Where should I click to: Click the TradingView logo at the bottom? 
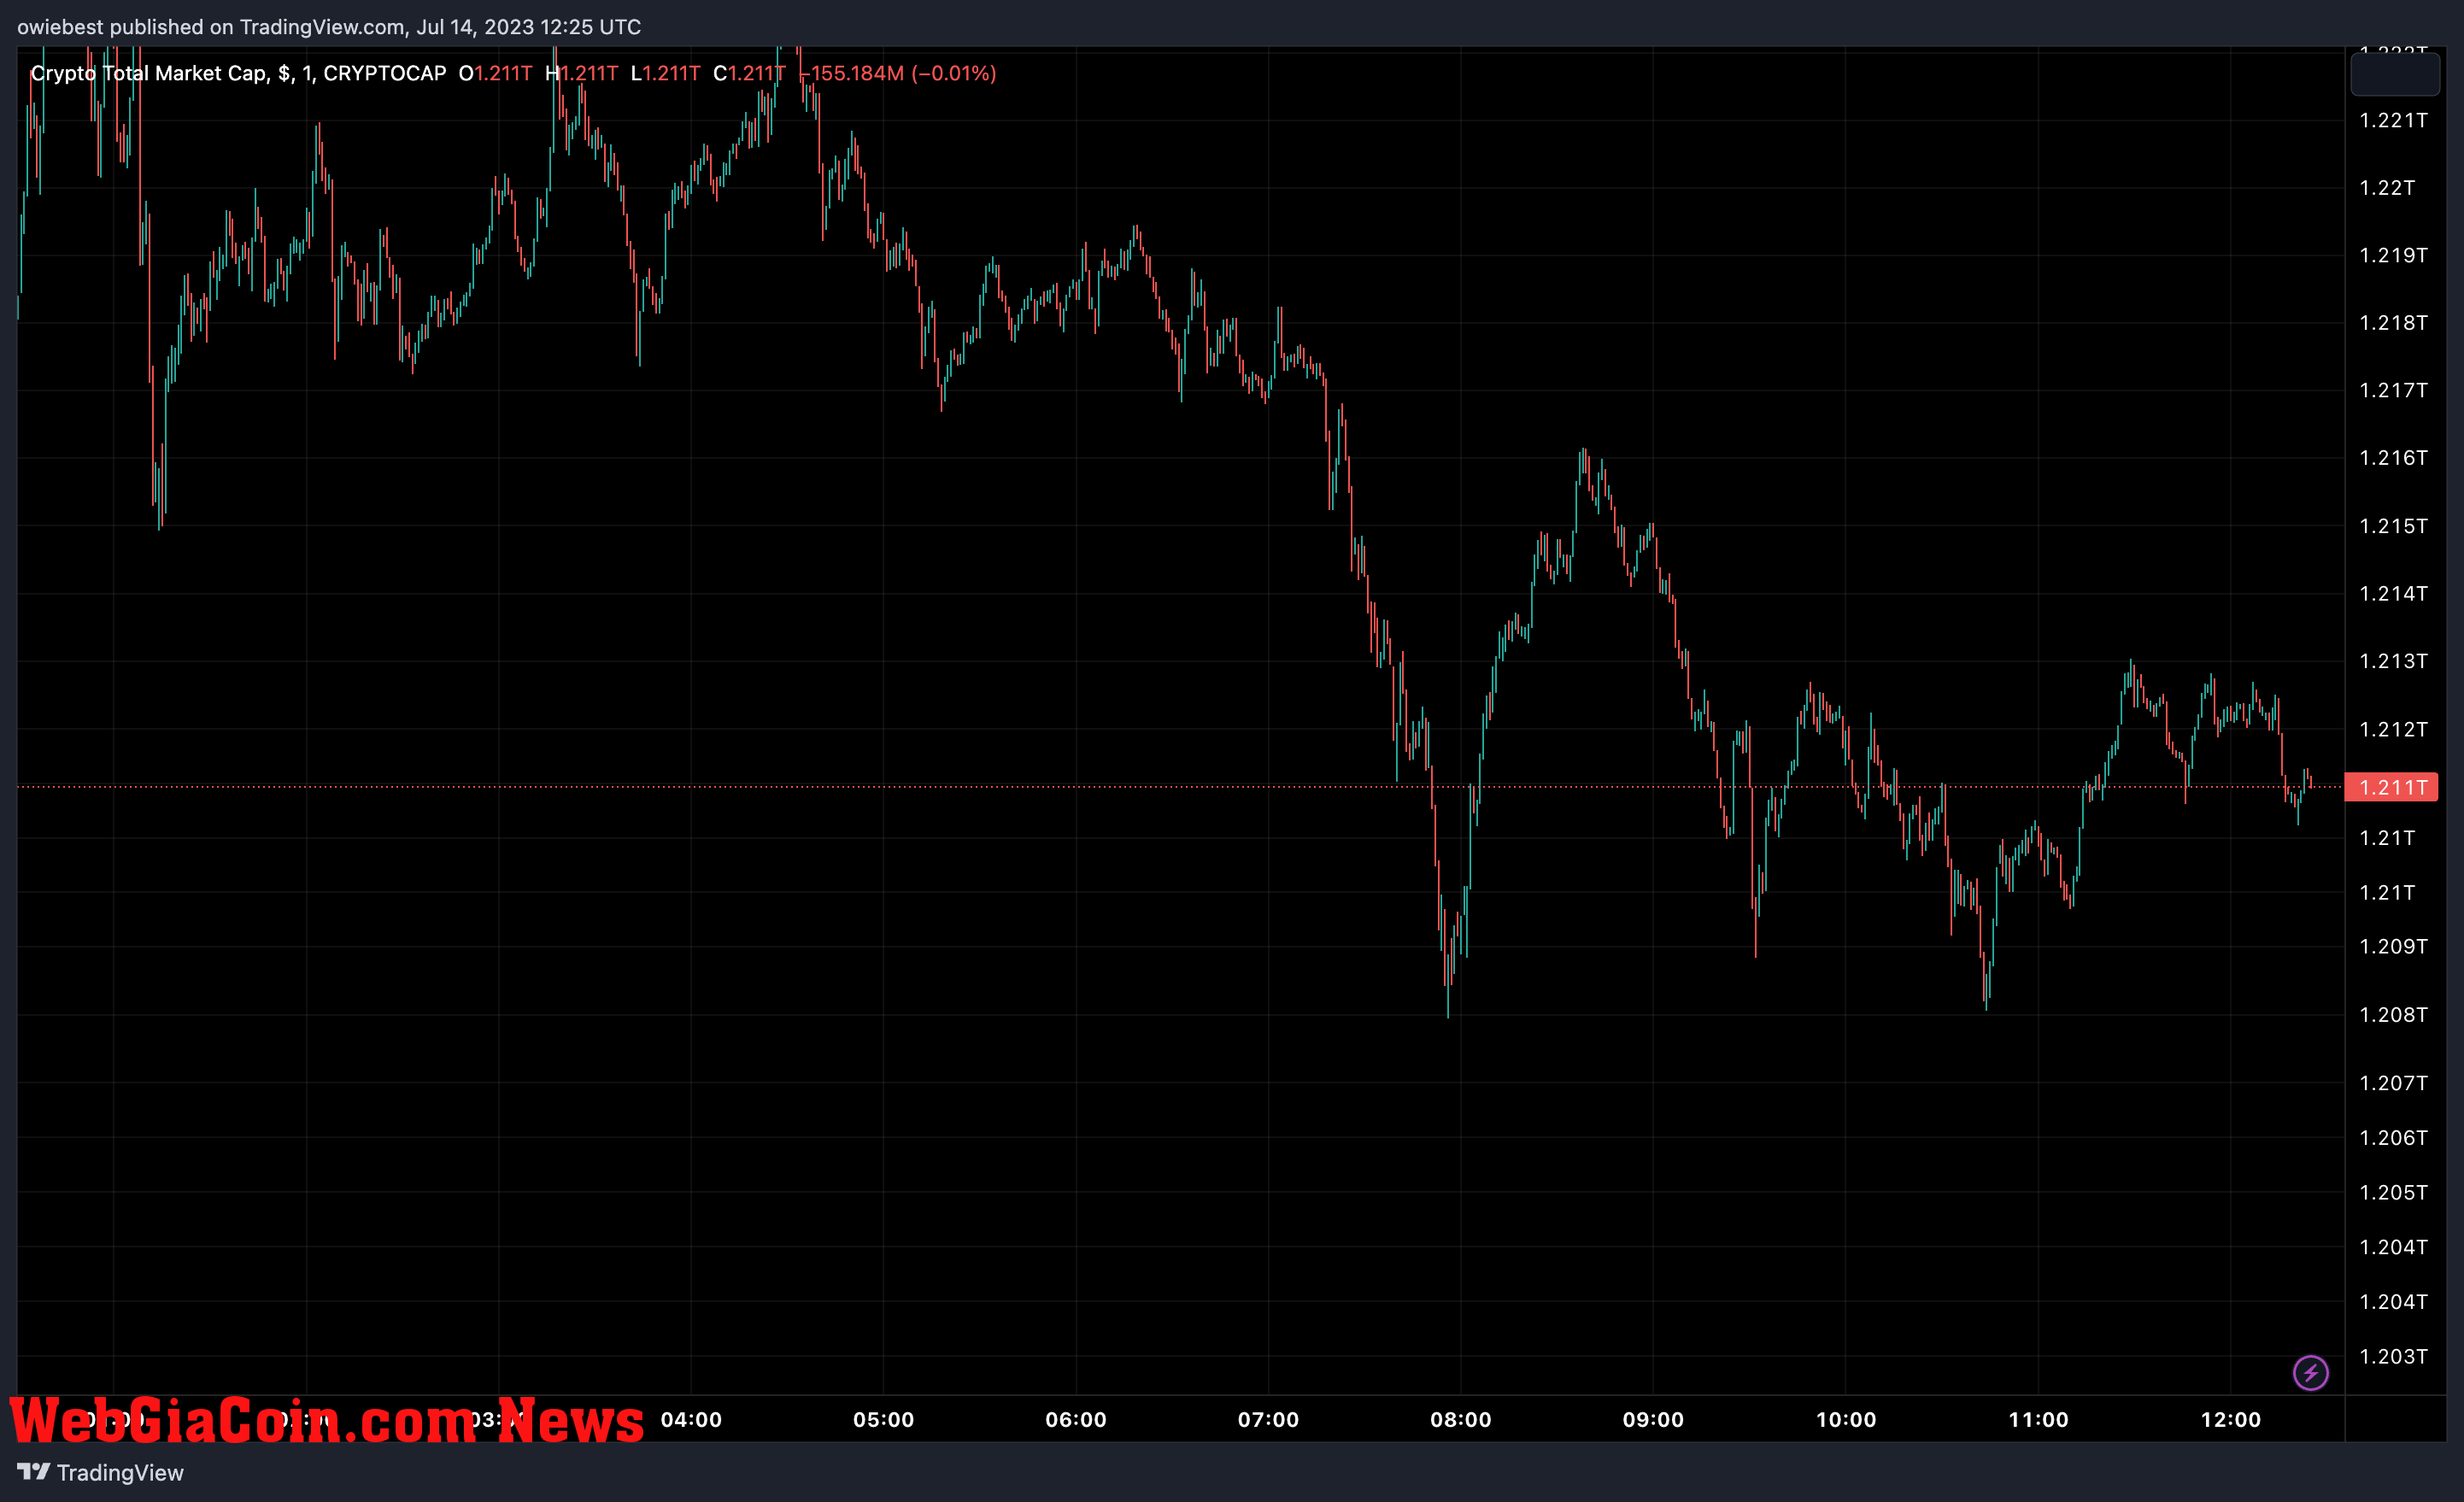point(100,1473)
